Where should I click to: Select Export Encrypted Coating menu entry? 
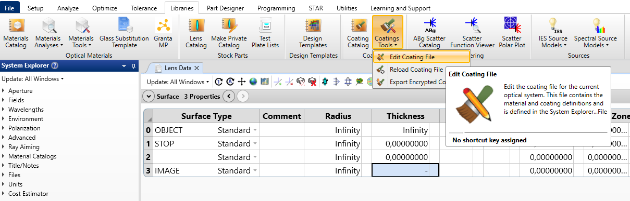coord(410,82)
